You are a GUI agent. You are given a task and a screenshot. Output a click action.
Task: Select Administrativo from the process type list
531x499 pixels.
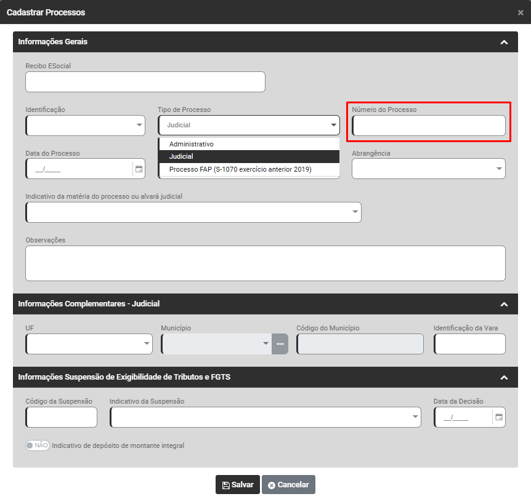[x=249, y=144]
